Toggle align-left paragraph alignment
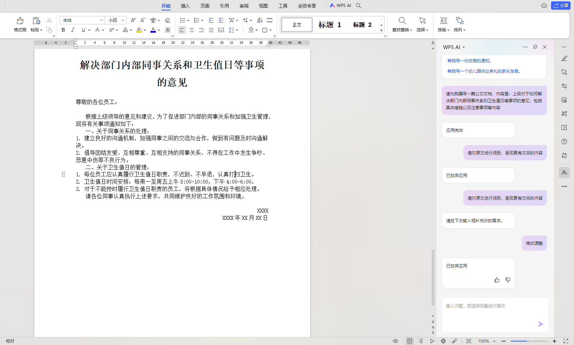Screen dimensions: 574x345 182,30
